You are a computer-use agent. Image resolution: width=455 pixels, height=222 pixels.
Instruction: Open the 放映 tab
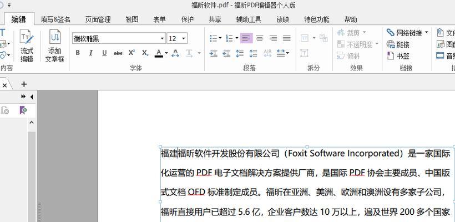tap(282, 19)
